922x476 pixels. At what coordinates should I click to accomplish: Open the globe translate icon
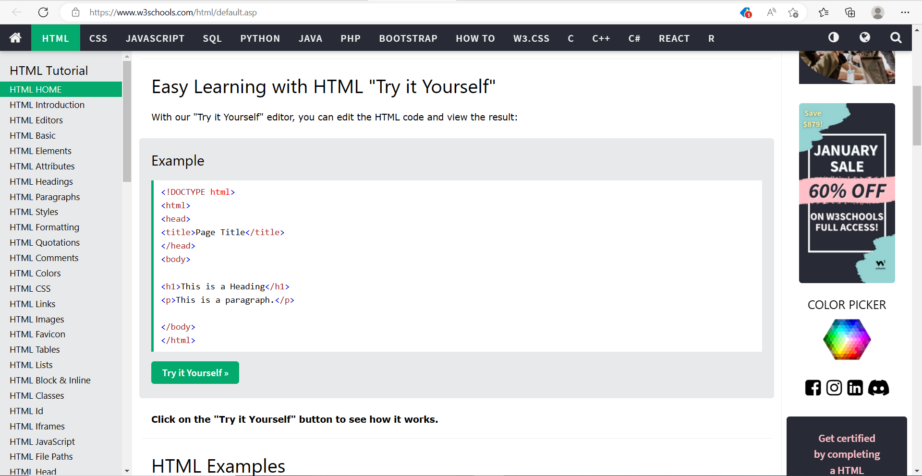(x=864, y=37)
